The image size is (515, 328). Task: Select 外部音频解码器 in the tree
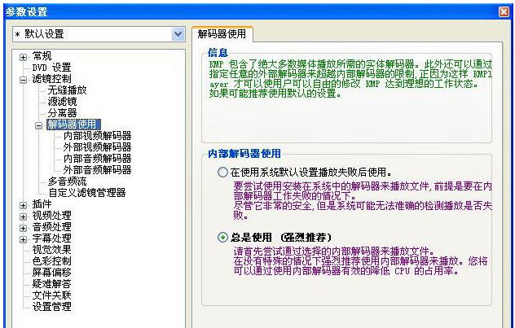pos(97,170)
